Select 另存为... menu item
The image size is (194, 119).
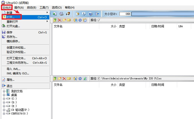[25, 37]
